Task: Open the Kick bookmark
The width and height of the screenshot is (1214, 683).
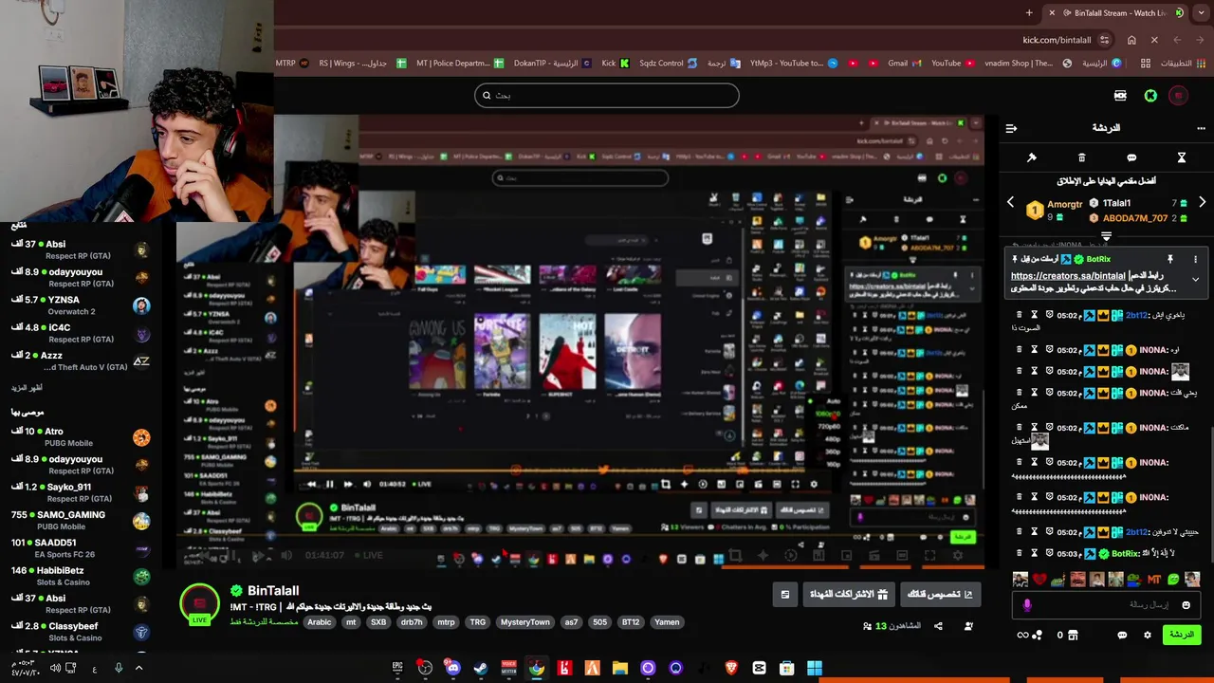Action: pos(616,64)
